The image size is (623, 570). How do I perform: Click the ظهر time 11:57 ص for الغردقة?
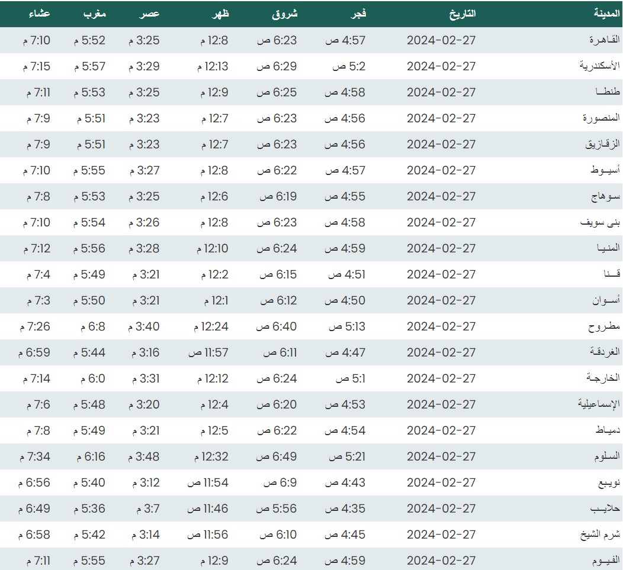coord(208,352)
